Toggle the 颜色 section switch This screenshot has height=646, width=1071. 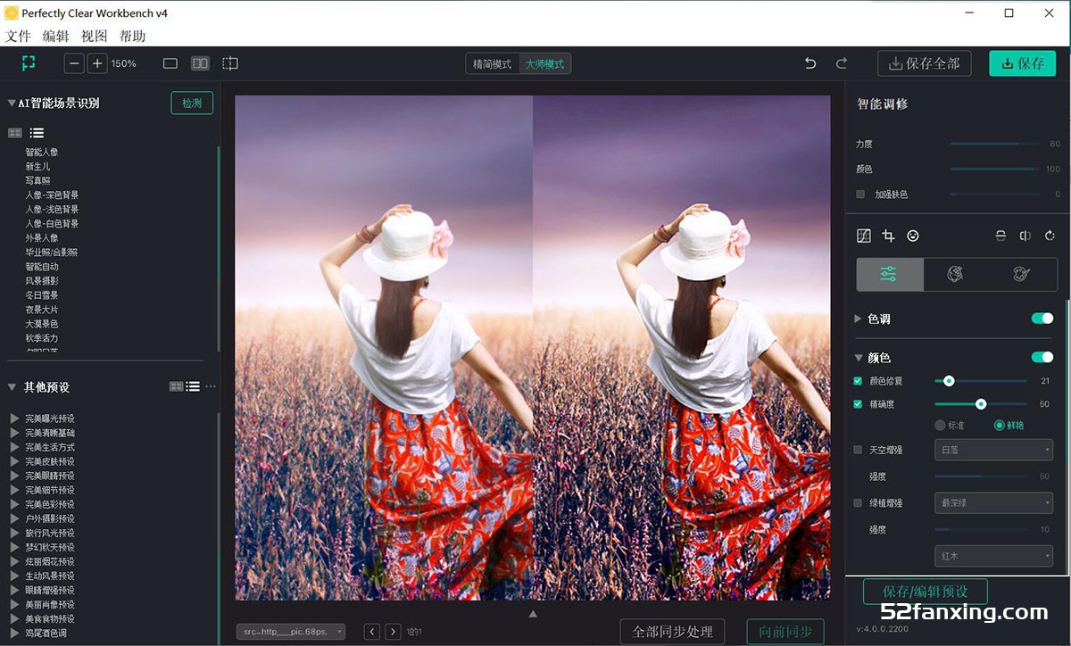click(x=1042, y=357)
